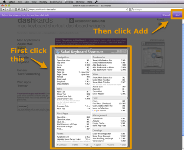Click the AutoFill Form row

pos(73,137)
